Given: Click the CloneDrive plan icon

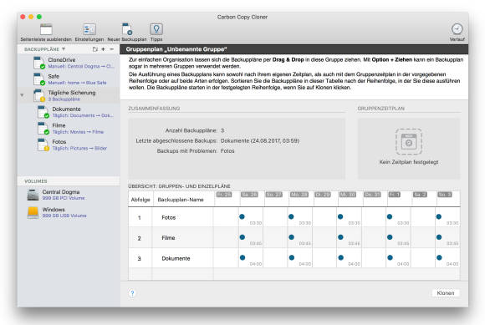Looking at the screenshot, I should tap(39, 63).
